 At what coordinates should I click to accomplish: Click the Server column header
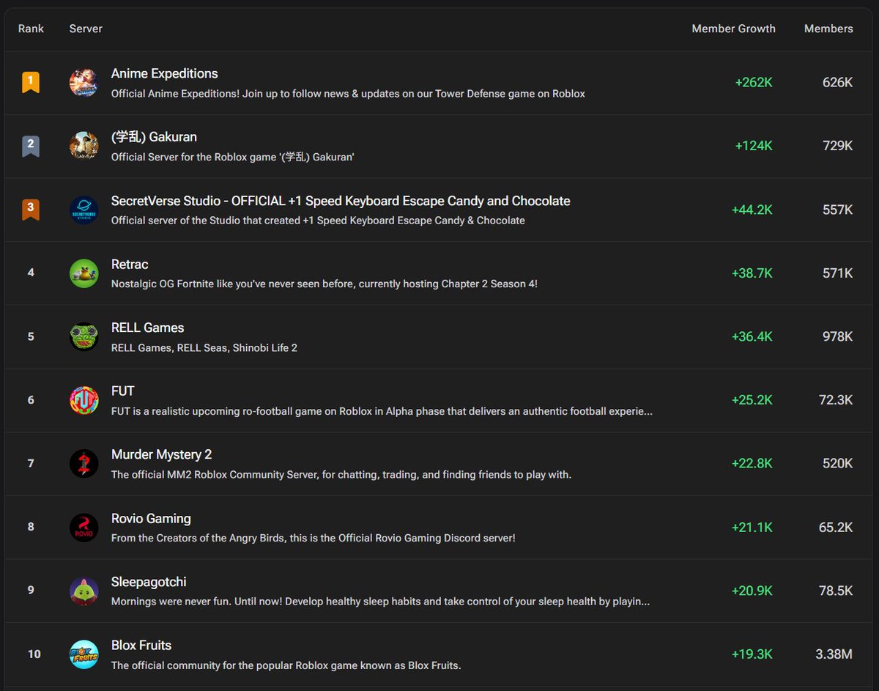pyautogui.click(x=86, y=29)
